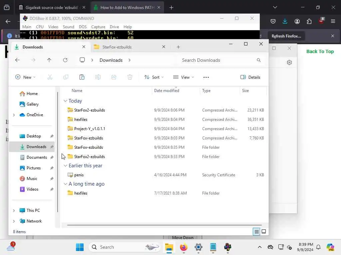Click the Cut scissors icon in Explorer toolbar
This screenshot has width=341, height=255.
click(x=50, y=77)
